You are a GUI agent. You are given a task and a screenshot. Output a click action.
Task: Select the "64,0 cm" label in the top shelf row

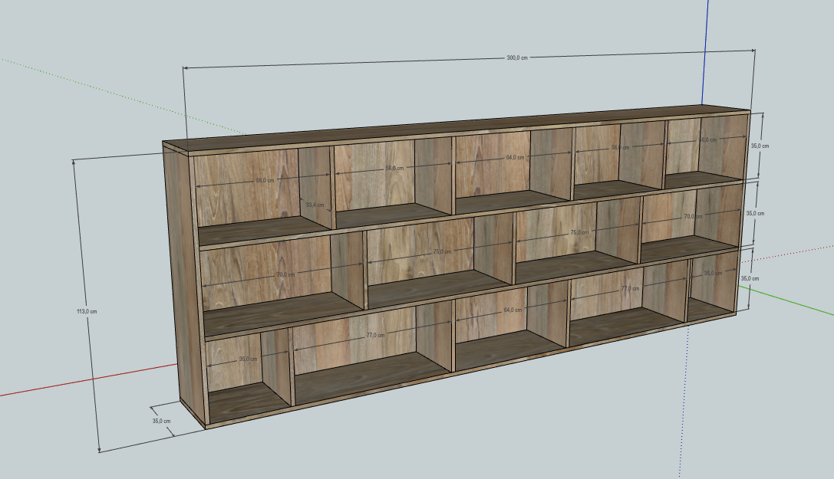click(515, 157)
